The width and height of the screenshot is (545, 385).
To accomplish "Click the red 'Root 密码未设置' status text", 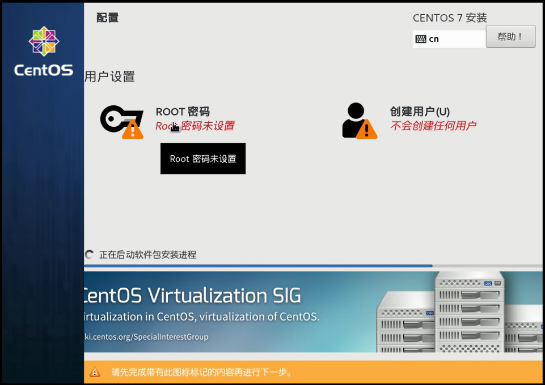I will [195, 126].
